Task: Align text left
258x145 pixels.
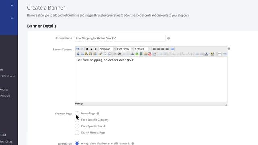Action: point(154,49)
